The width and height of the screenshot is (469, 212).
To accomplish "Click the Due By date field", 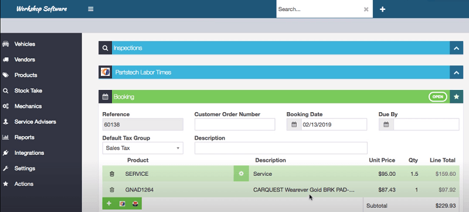I will point(426,124).
